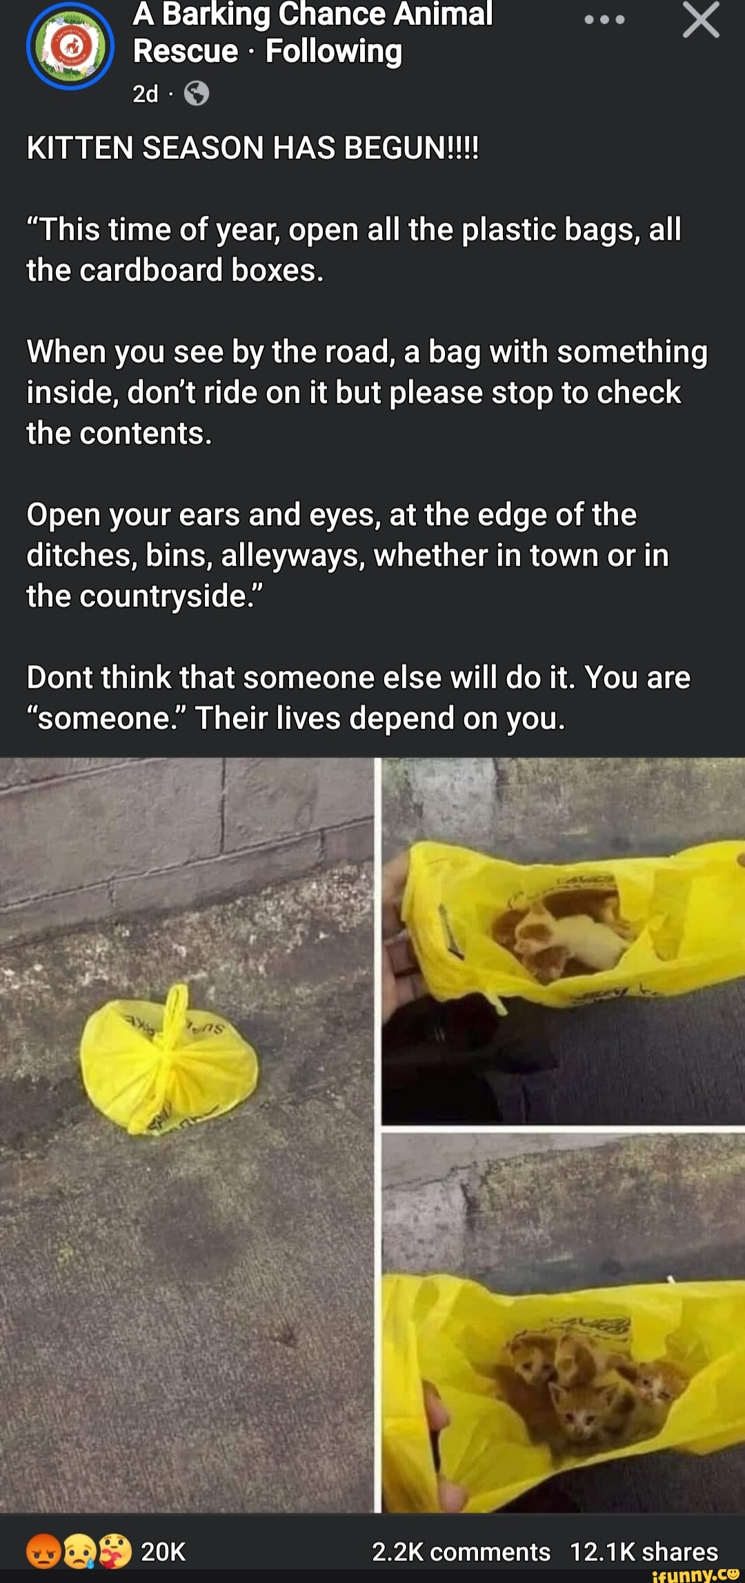The image size is (745, 1583).
Task: Open photo of tied yellow plastic bag
Action: [x=187, y=1136]
